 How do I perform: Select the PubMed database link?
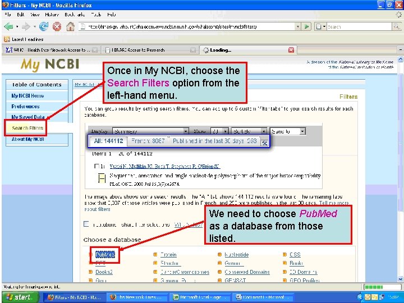point(105,255)
